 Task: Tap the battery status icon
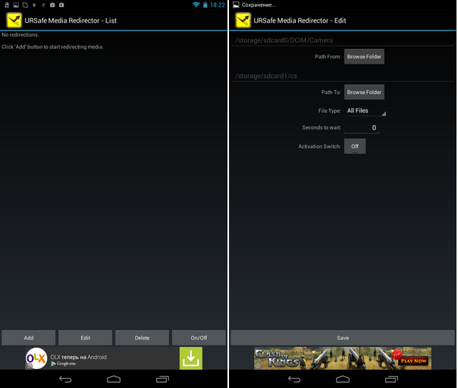[x=205, y=5]
